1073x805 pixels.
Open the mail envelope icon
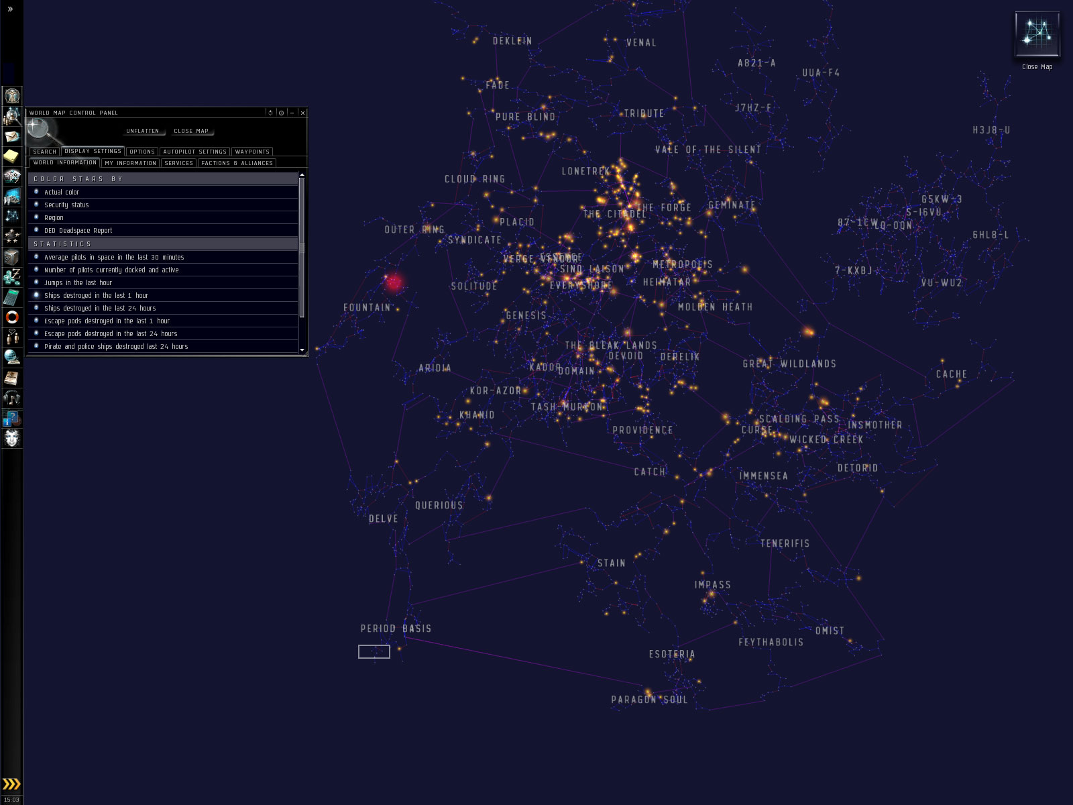[12, 136]
